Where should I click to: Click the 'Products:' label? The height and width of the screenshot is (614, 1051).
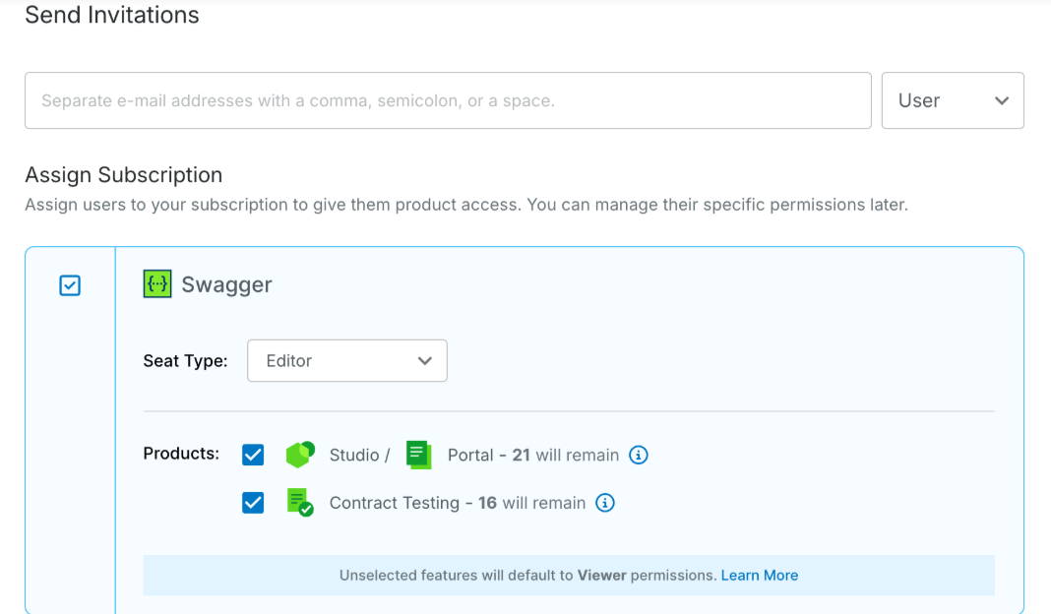(181, 454)
